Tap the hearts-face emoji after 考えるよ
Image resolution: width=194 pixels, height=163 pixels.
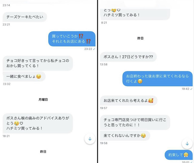pos(151,101)
